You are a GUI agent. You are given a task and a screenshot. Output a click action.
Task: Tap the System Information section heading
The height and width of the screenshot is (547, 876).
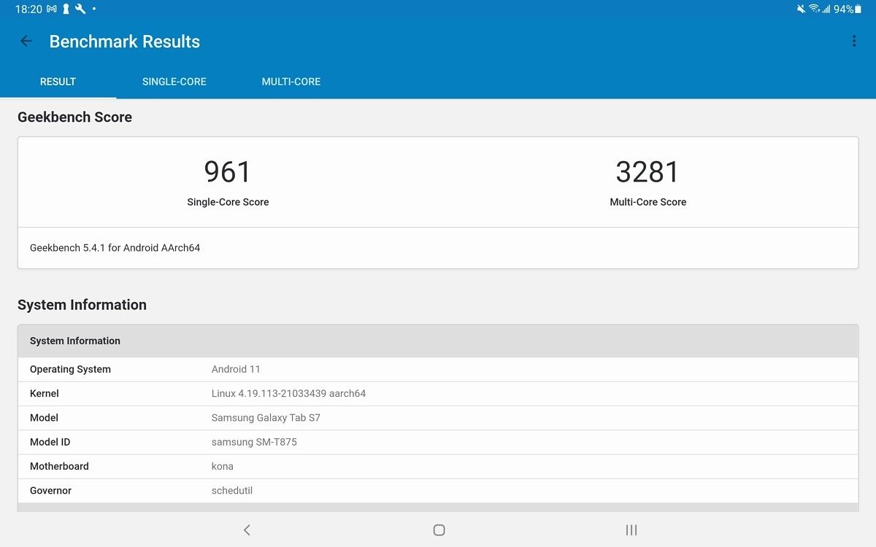pos(82,305)
